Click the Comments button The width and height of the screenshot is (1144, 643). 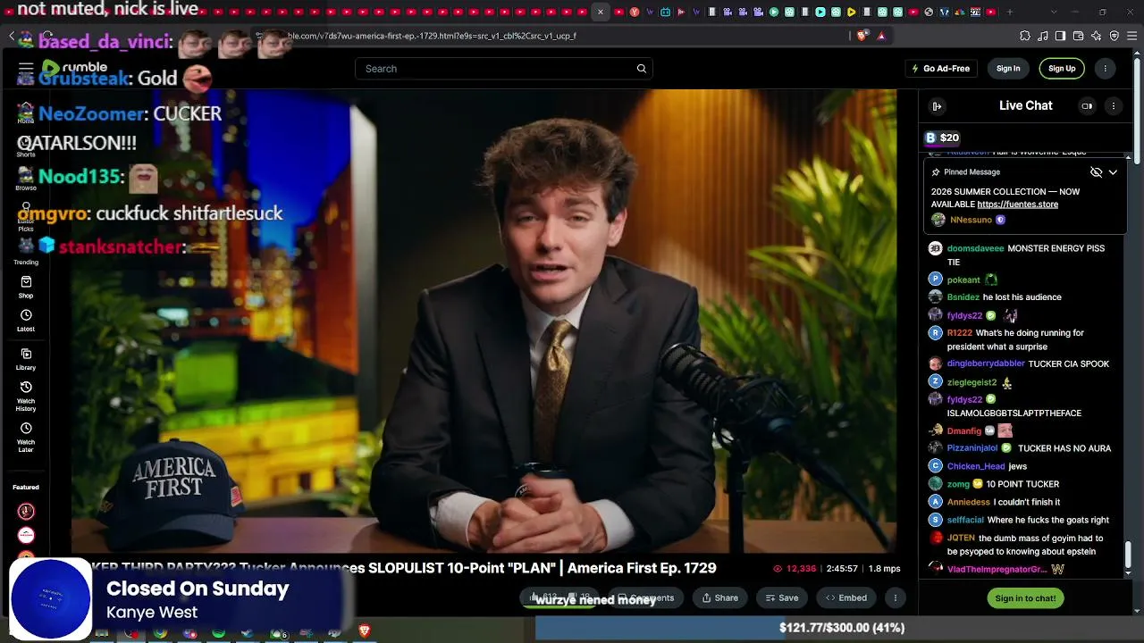click(645, 598)
